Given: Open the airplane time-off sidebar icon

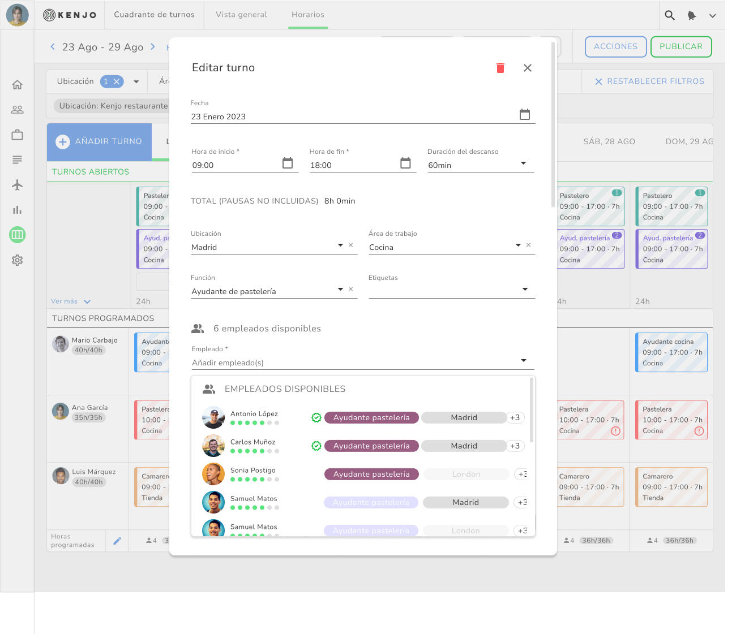Looking at the screenshot, I should pyautogui.click(x=18, y=184).
